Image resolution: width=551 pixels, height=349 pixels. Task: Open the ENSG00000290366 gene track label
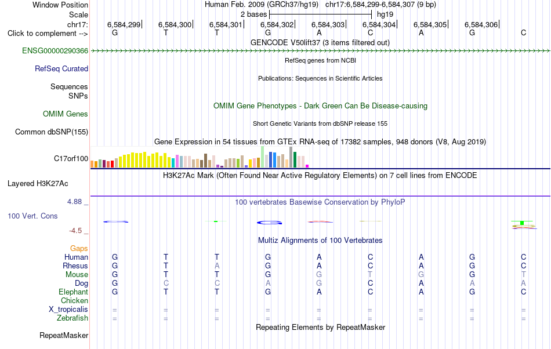pos(55,51)
